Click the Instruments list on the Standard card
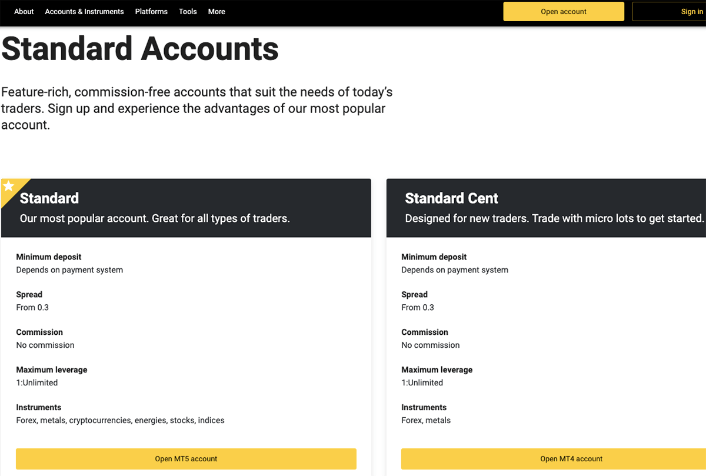 click(120, 420)
